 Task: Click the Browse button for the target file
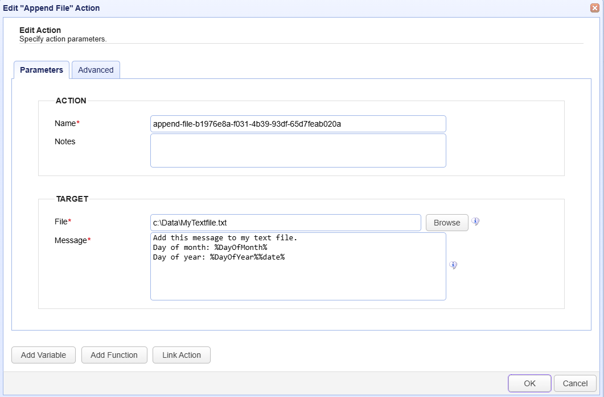[x=446, y=223]
